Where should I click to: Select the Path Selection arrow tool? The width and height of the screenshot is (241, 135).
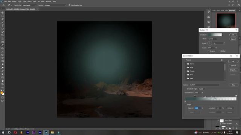(3, 74)
